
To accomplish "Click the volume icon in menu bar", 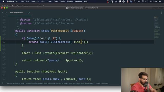I will [146, 2].
